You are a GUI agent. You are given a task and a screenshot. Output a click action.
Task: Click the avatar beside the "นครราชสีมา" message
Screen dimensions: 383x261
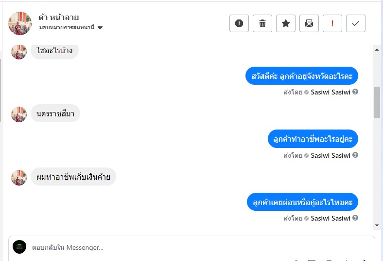tap(19, 114)
